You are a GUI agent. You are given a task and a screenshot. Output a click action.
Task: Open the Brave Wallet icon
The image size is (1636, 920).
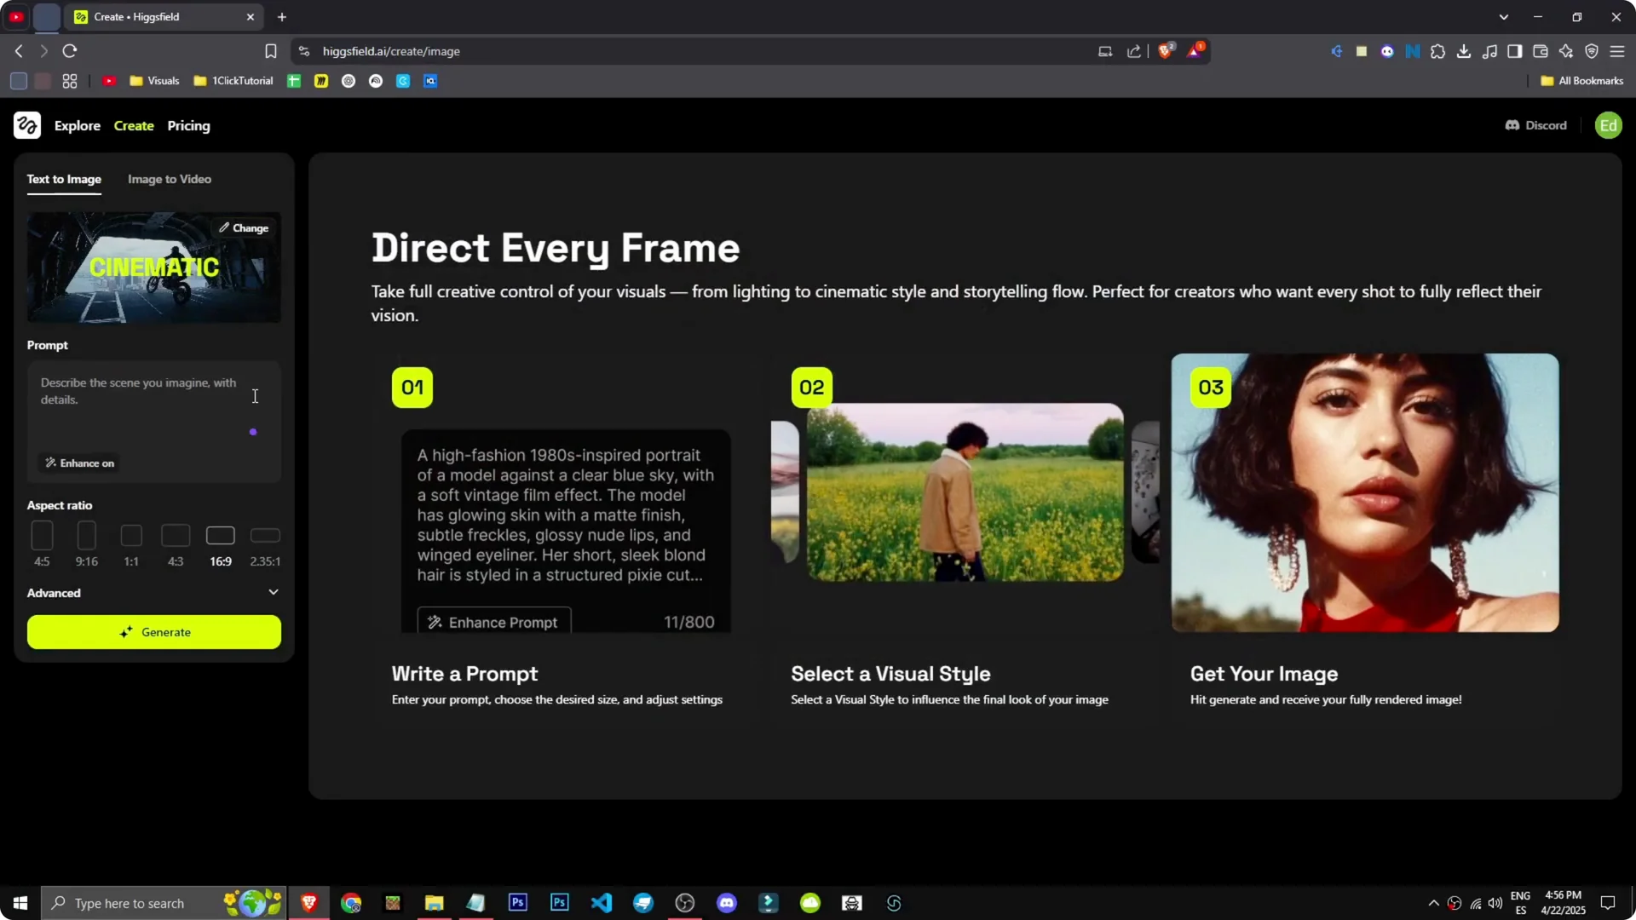tap(1541, 51)
